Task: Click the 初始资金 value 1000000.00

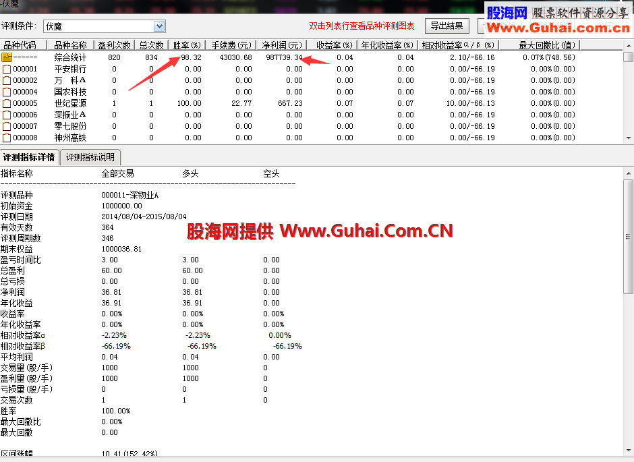Action: pyautogui.click(x=121, y=206)
